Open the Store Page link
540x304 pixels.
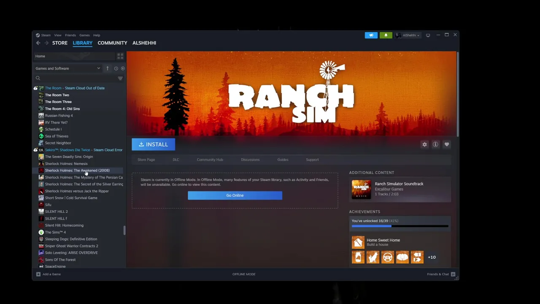tap(146, 160)
